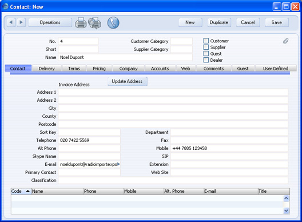Click the Telephone field
The image size is (302, 222).
[89, 140]
